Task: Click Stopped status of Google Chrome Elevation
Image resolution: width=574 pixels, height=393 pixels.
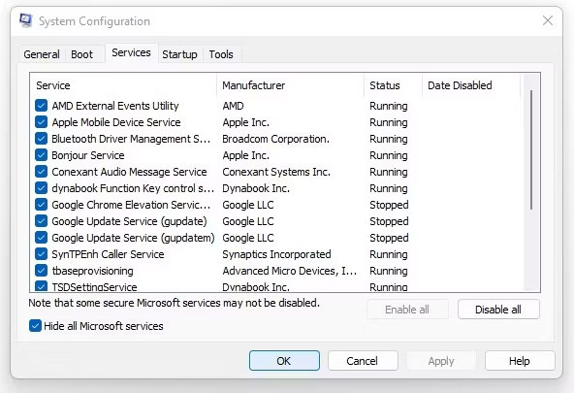Action: point(389,205)
